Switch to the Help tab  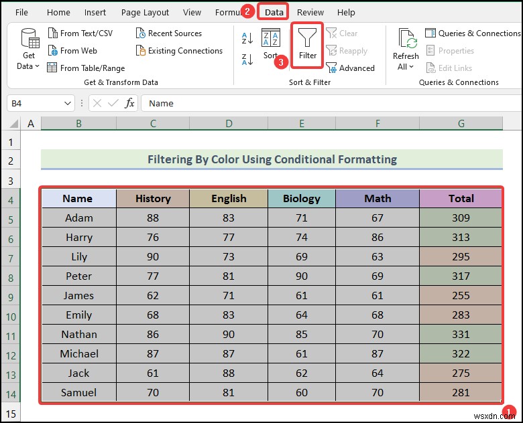(x=346, y=13)
